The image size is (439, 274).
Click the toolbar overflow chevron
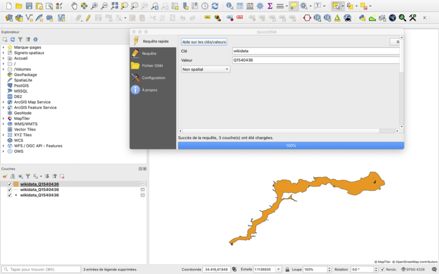pyautogui.click(x=425, y=18)
